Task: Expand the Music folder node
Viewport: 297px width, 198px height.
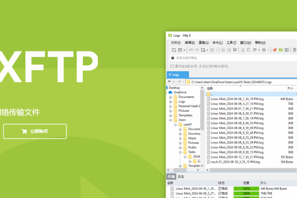Action: [180, 138]
